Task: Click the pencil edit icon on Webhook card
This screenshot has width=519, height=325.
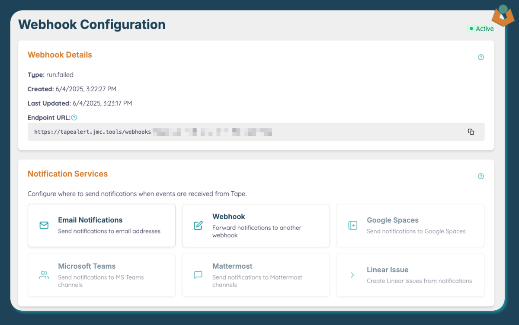Action: pos(198,225)
